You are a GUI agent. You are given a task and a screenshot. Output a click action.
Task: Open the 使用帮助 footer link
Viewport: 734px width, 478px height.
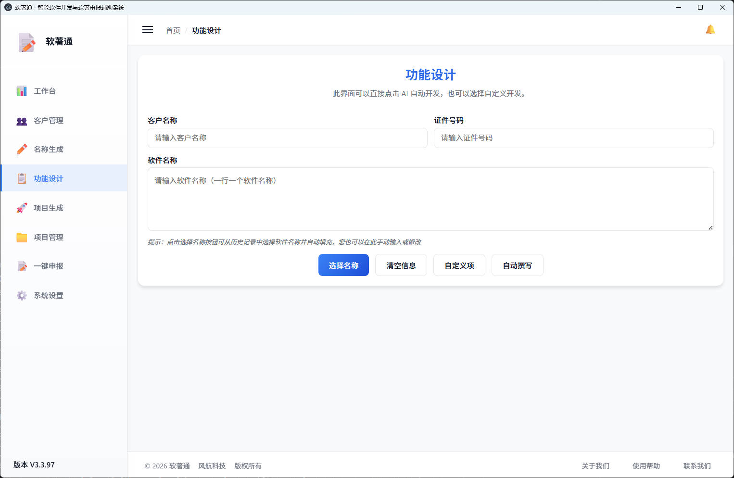tap(646, 465)
